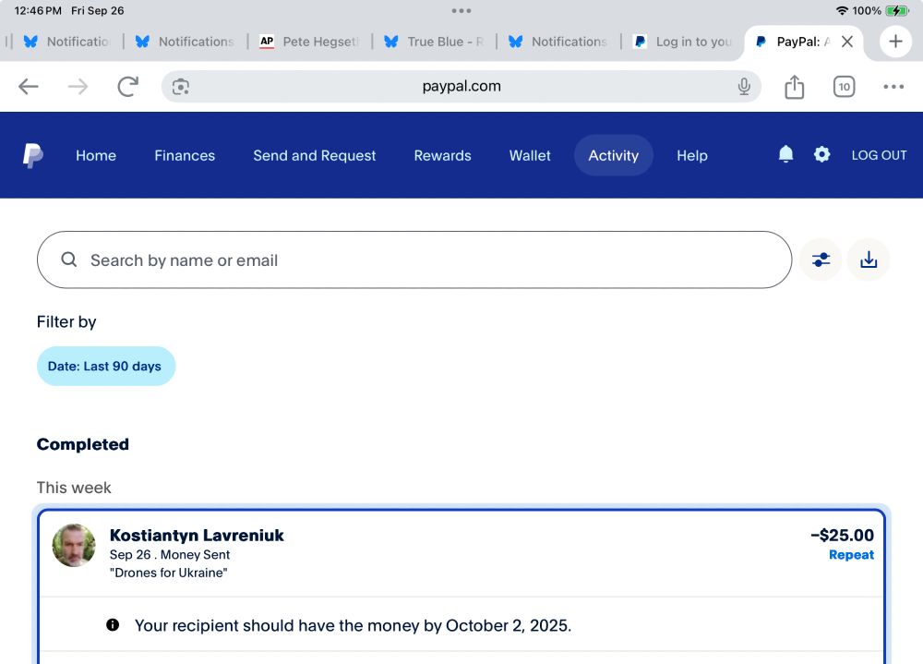Focus the Search by name or email field
Viewport: 923px width, 664px height.
coord(414,260)
